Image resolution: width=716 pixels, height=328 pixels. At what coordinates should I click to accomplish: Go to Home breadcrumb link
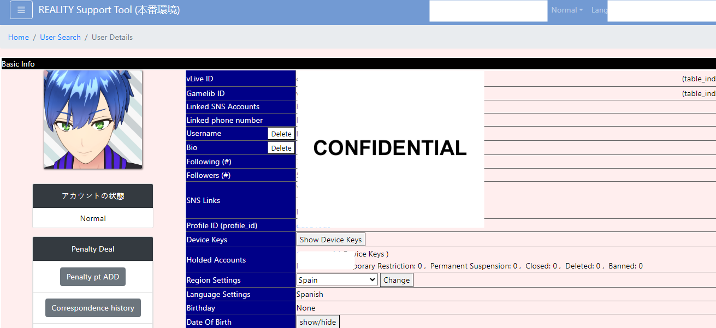(x=19, y=37)
